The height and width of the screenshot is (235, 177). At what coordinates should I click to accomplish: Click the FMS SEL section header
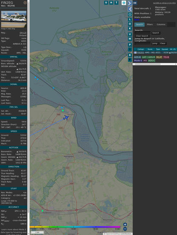click(x=14, y=107)
